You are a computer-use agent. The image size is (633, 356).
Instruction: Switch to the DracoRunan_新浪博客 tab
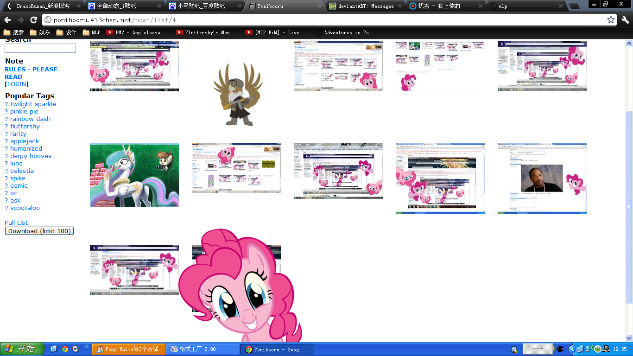pyautogui.click(x=43, y=6)
